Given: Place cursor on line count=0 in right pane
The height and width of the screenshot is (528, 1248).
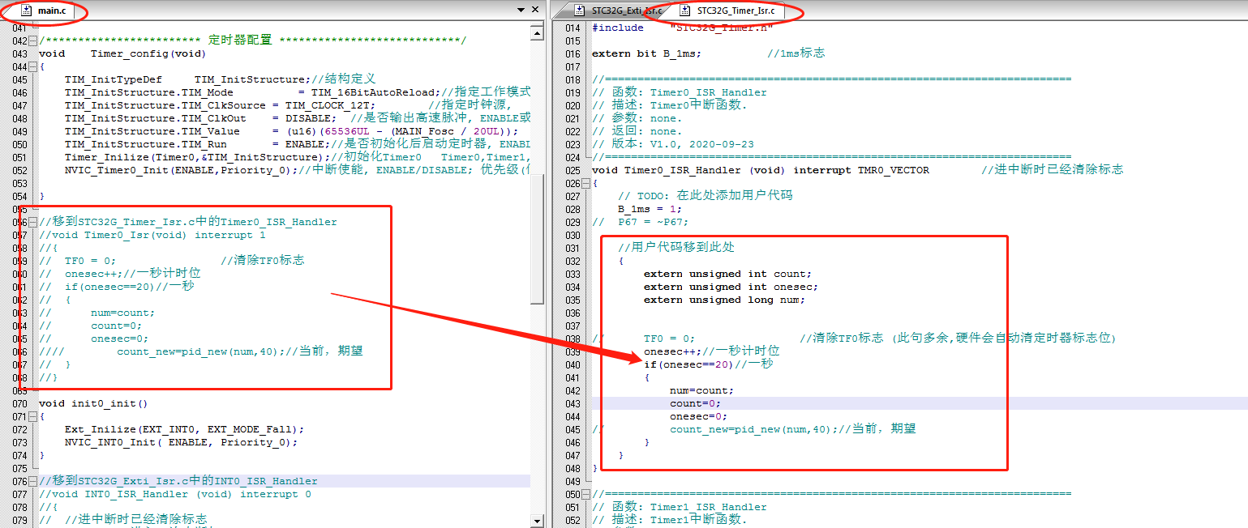Looking at the screenshot, I should [695, 403].
